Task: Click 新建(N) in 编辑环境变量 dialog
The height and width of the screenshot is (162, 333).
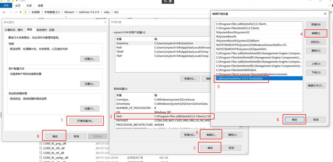Action: (x=316, y=25)
